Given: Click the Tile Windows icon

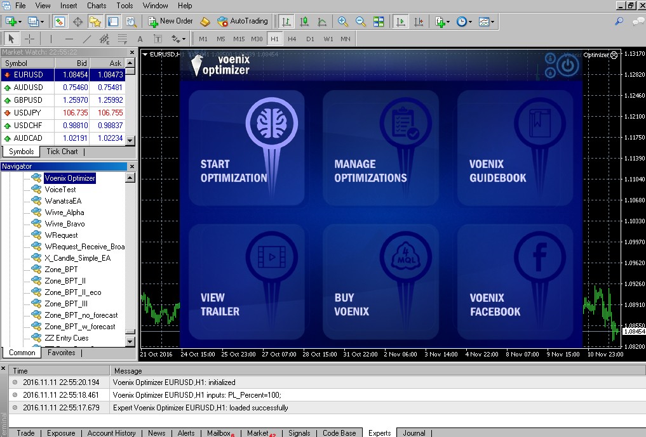Looking at the screenshot, I should (x=379, y=22).
